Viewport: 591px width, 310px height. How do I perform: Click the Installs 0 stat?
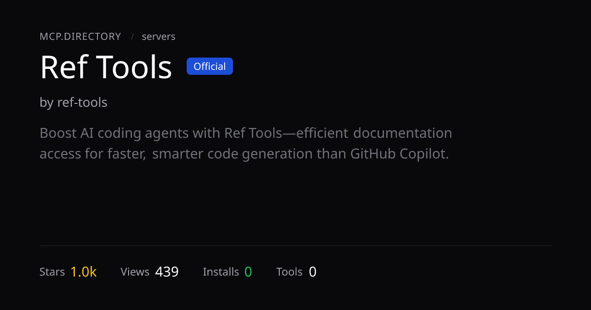[228, 272]
